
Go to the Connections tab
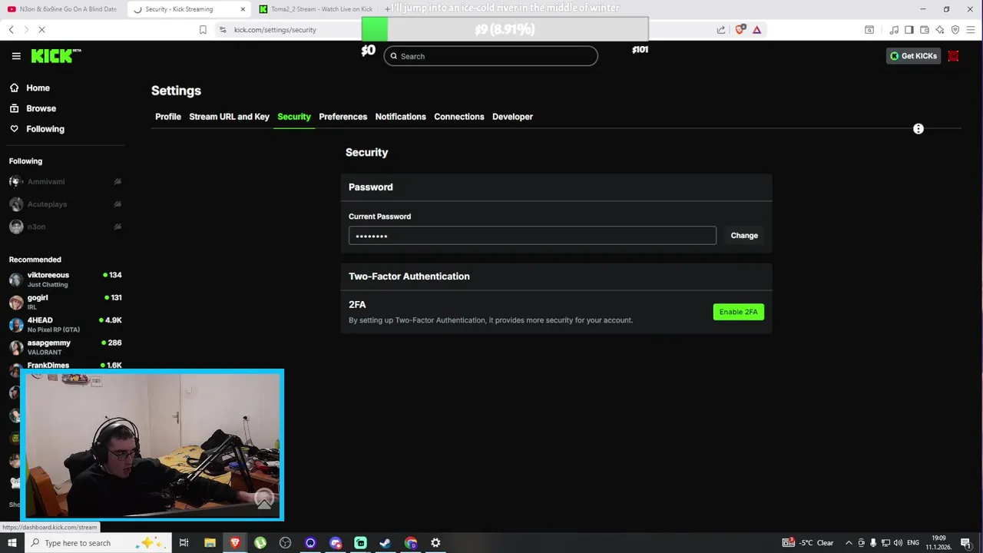(458, 117)
